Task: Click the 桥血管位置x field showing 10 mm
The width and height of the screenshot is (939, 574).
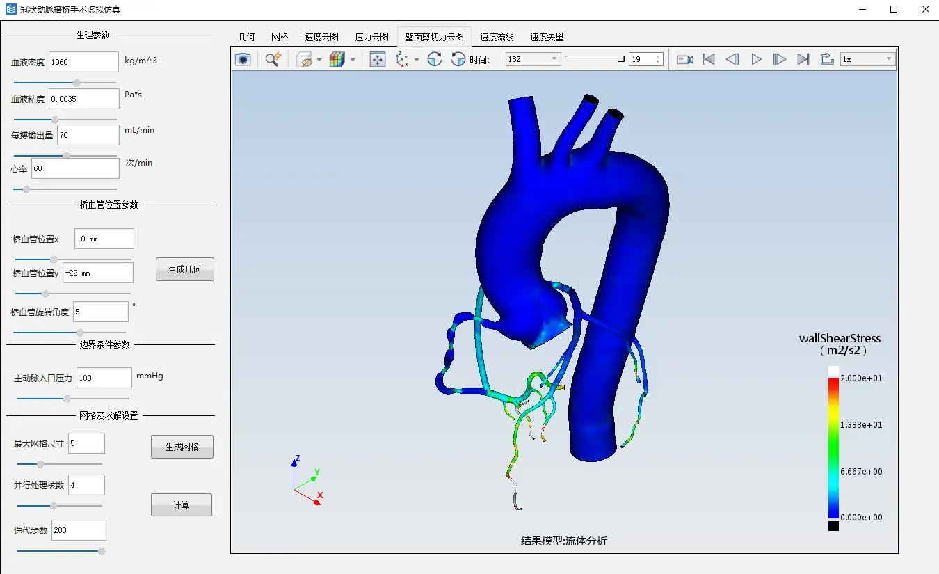Action: 104,239
